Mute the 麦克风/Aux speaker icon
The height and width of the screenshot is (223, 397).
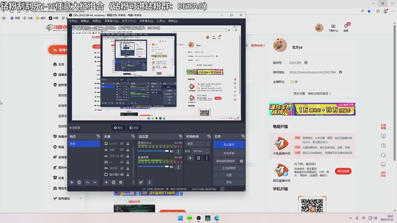(172, 151)
